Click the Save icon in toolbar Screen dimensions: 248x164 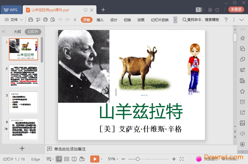(31, 20)
